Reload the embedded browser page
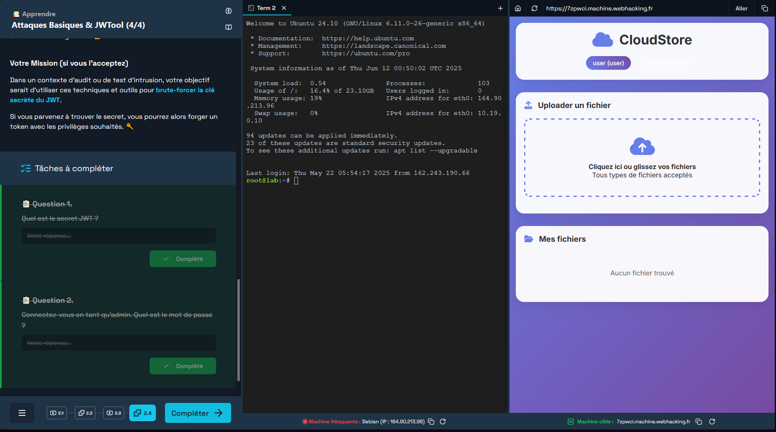 point(535,8)
